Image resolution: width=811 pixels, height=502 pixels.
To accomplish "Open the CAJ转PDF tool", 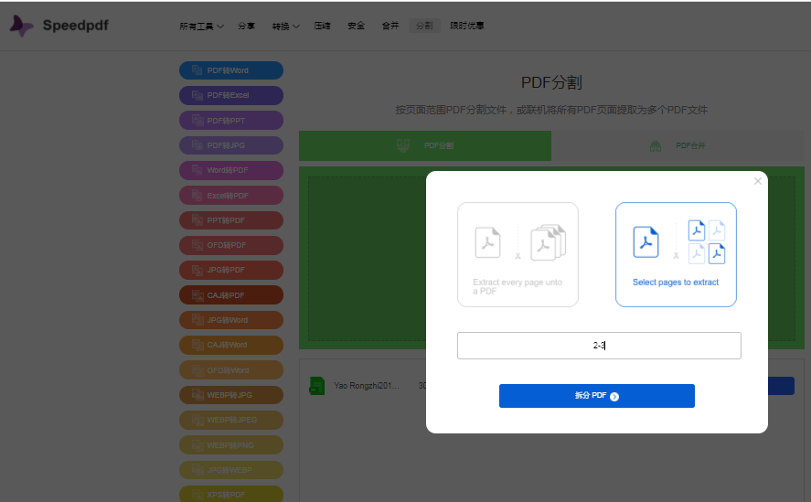I will pyautogui.click(x=231, y=295).
